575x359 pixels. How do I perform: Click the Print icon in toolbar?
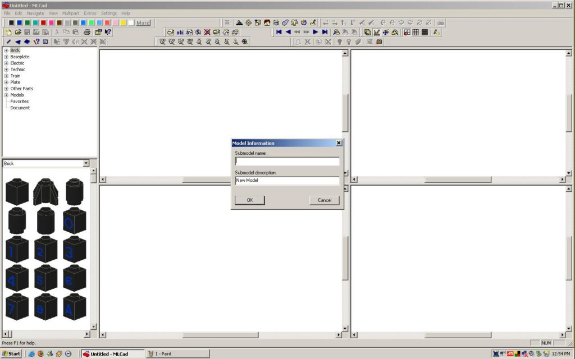tap(87, 33)
